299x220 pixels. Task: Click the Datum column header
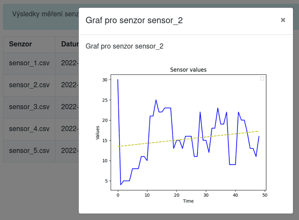coord(70,44)
